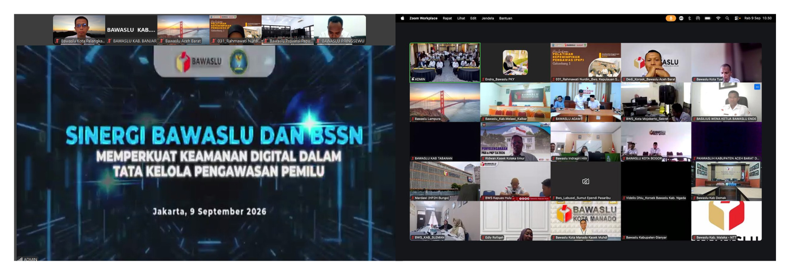Select the Endra_Bawaslu PKY video tile
The image size is (791, 275).
click(515, 62)
